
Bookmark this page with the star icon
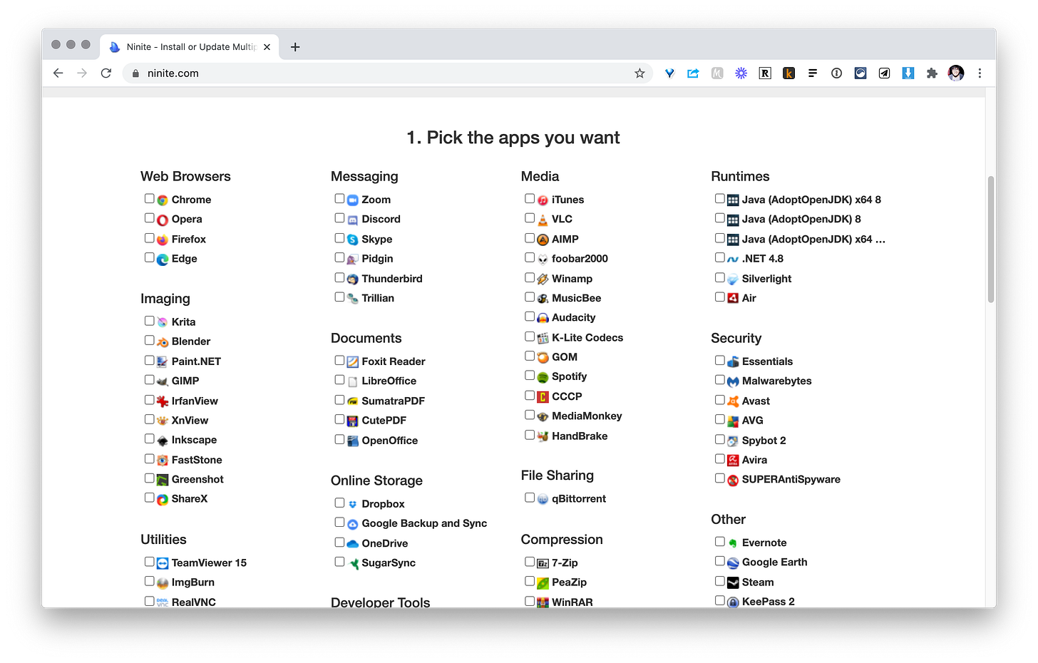tap(639, 73)
